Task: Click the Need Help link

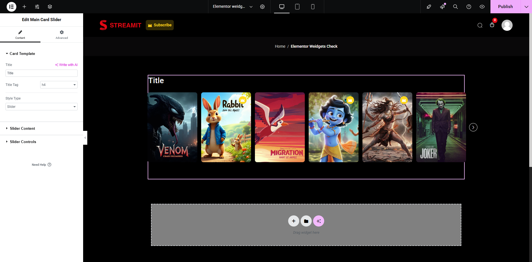Action: click(x=42, y=165)
